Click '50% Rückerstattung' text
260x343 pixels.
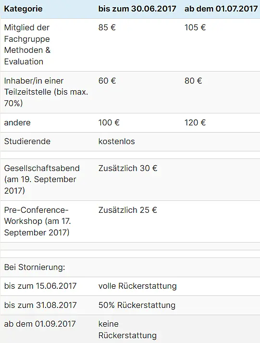click(137, 305)
